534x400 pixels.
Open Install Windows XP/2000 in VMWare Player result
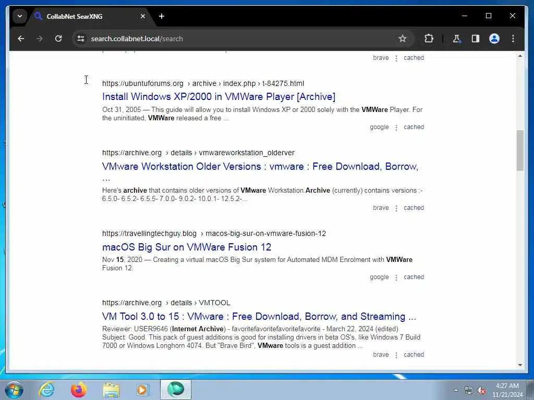[x=219, y=96]
